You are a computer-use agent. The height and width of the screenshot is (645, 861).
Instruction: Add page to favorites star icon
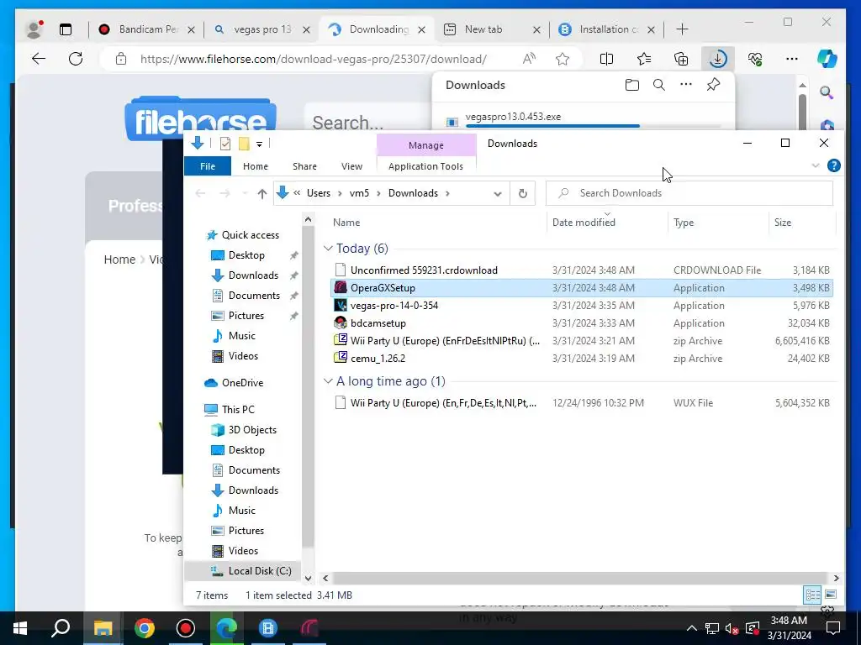tap(563, 59)
